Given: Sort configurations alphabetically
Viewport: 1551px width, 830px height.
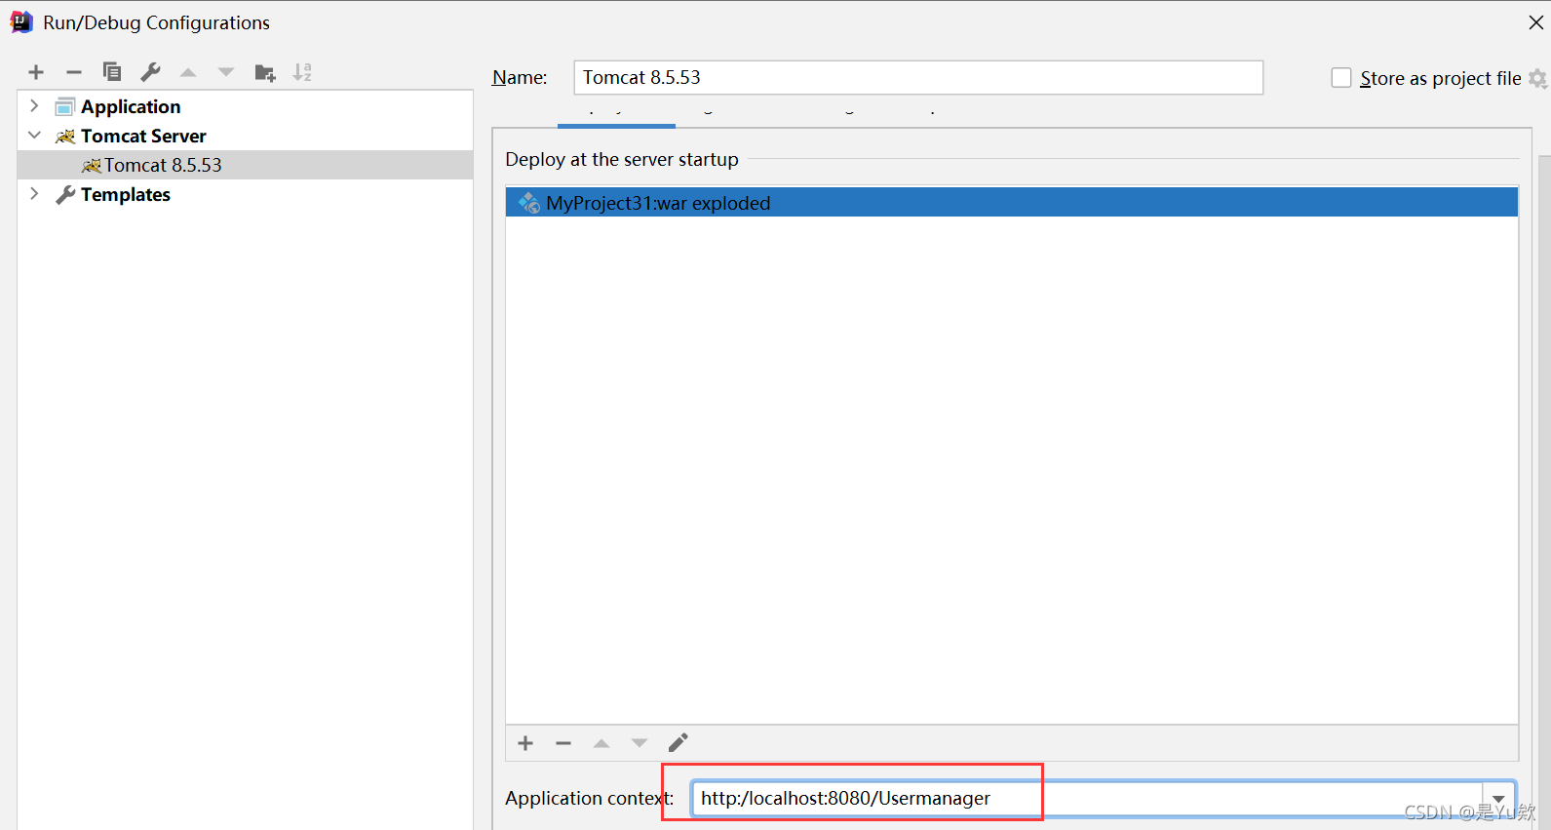Looking at the screenshot, I should point(302,72).
